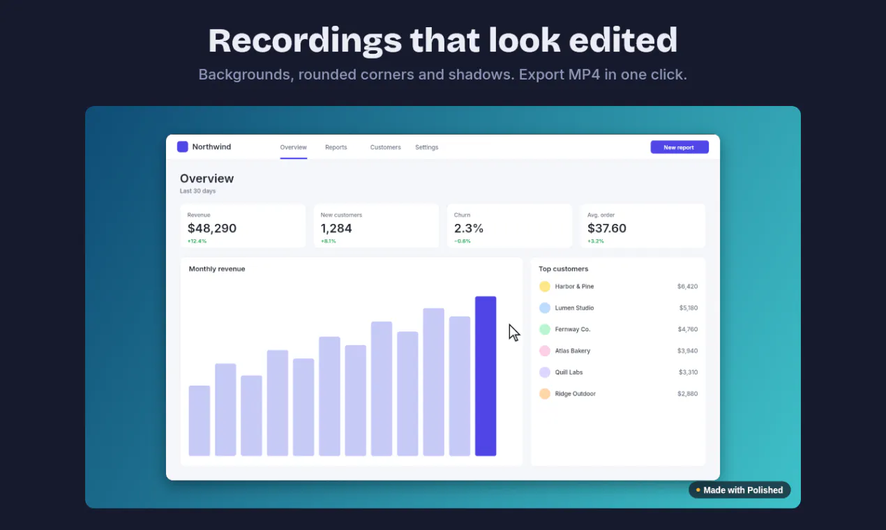Click the dark purple highlighted revenue bar
Screen dimensions: 886x530
[x=486, y=376]
